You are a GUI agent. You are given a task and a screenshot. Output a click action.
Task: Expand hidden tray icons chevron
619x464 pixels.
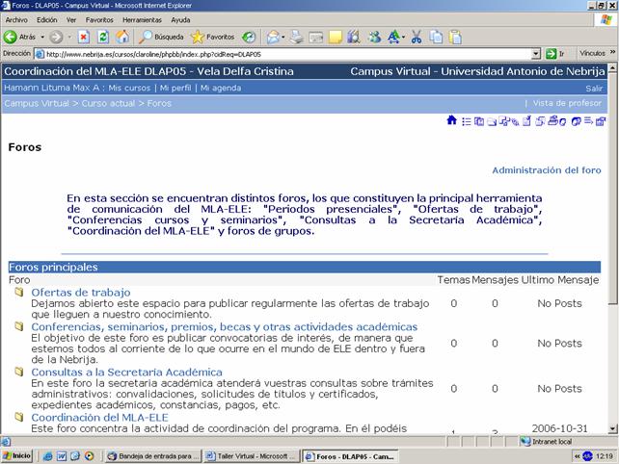(578, 456)
